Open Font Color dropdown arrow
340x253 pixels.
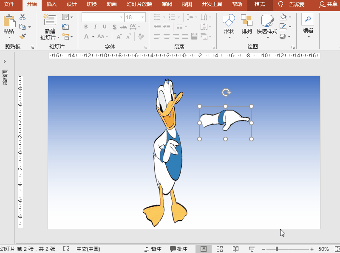pos(93,37)
